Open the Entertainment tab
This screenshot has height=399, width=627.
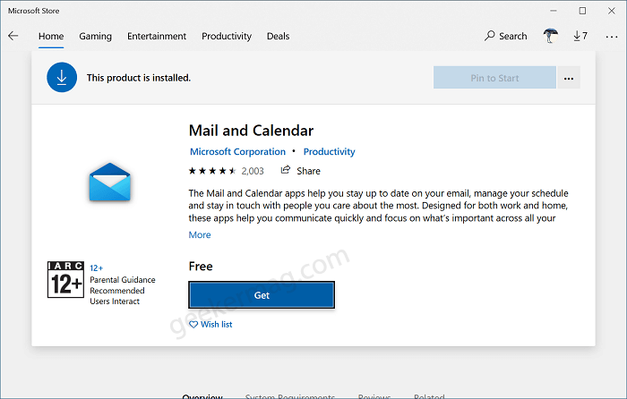(x=157, y=37)
